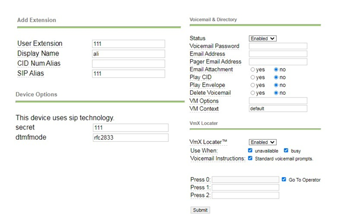Select yes for Delete Voicemail
This screenshot has width=354, height=223.
coord(252,93)
